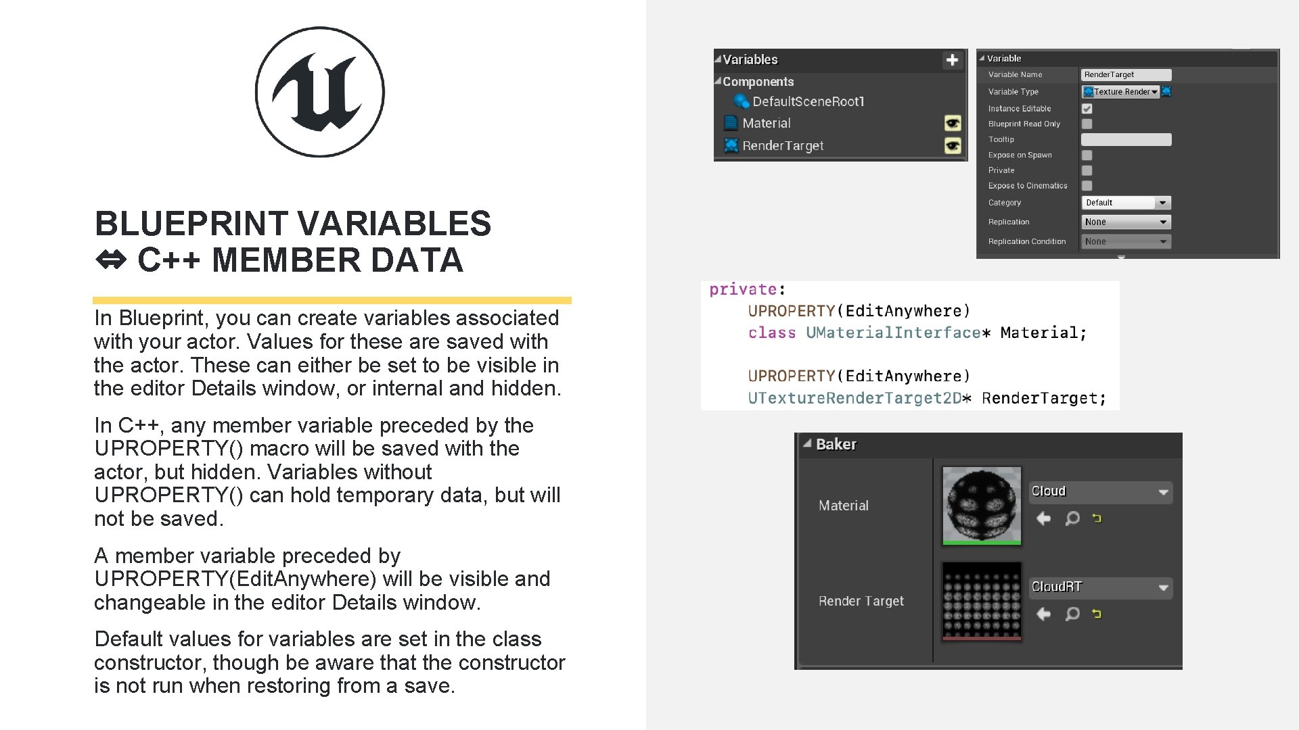Click the Tooltip input field

pyautogui.click(x=1125, y=140)
